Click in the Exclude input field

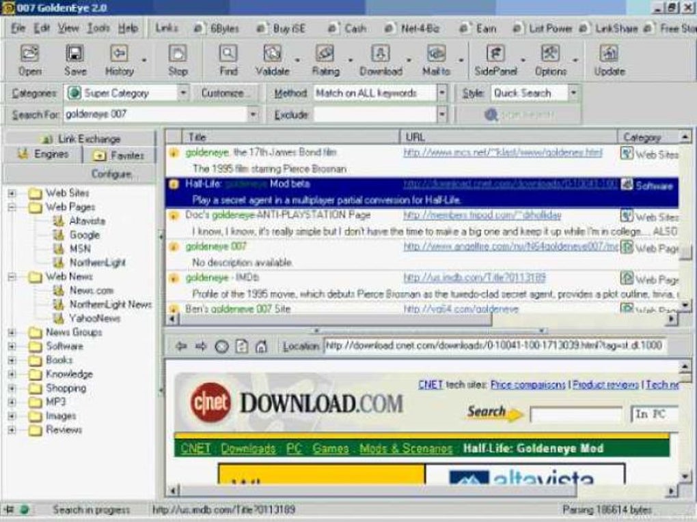tap(375, 115)
